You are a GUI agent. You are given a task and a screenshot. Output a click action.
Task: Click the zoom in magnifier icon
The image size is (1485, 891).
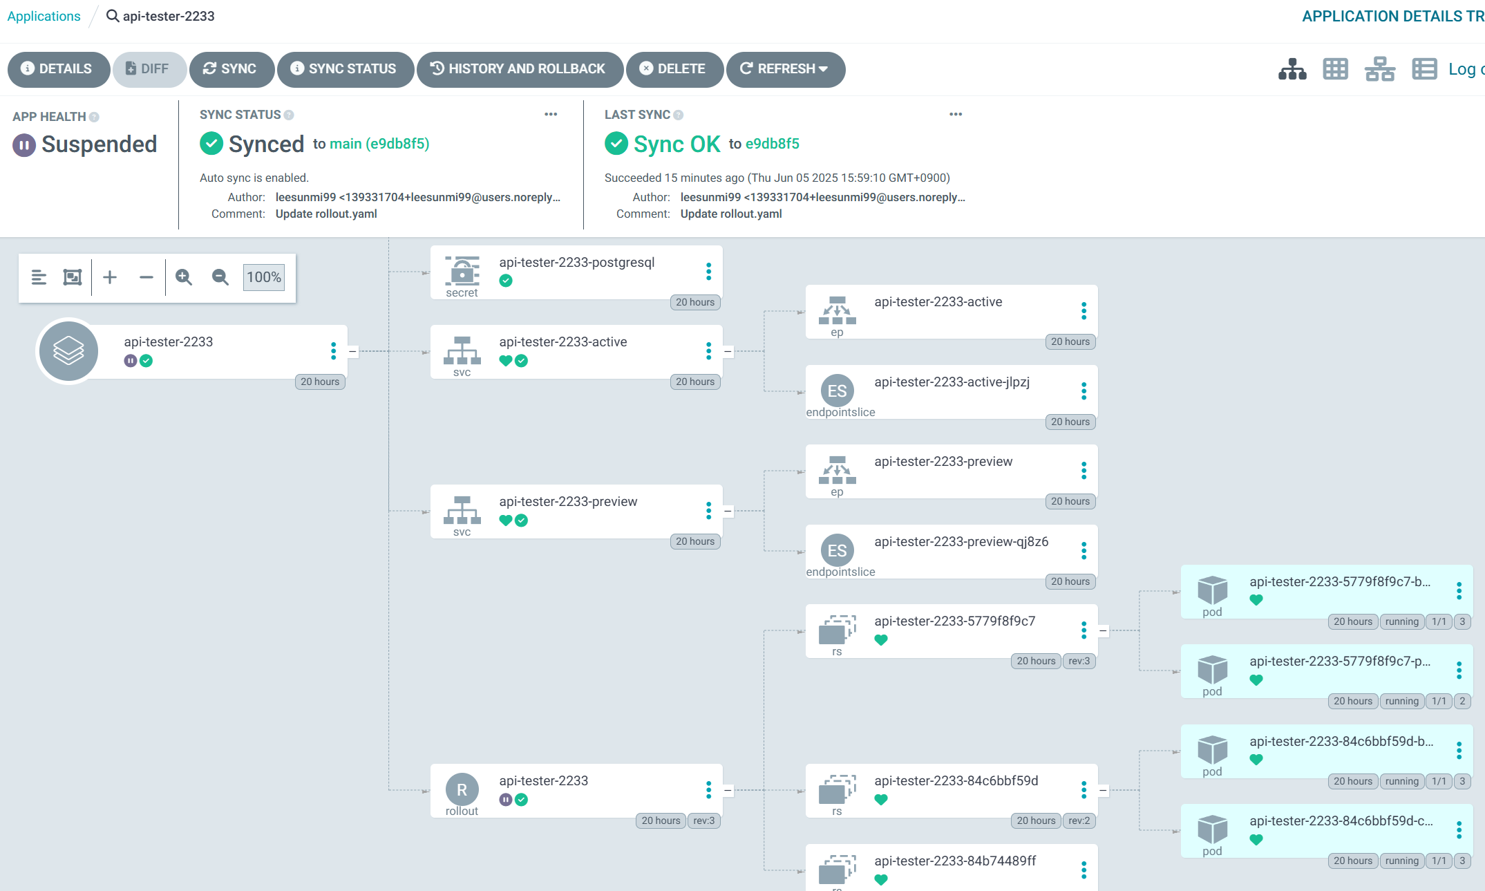pyautogui.click(x=184, y=277)
